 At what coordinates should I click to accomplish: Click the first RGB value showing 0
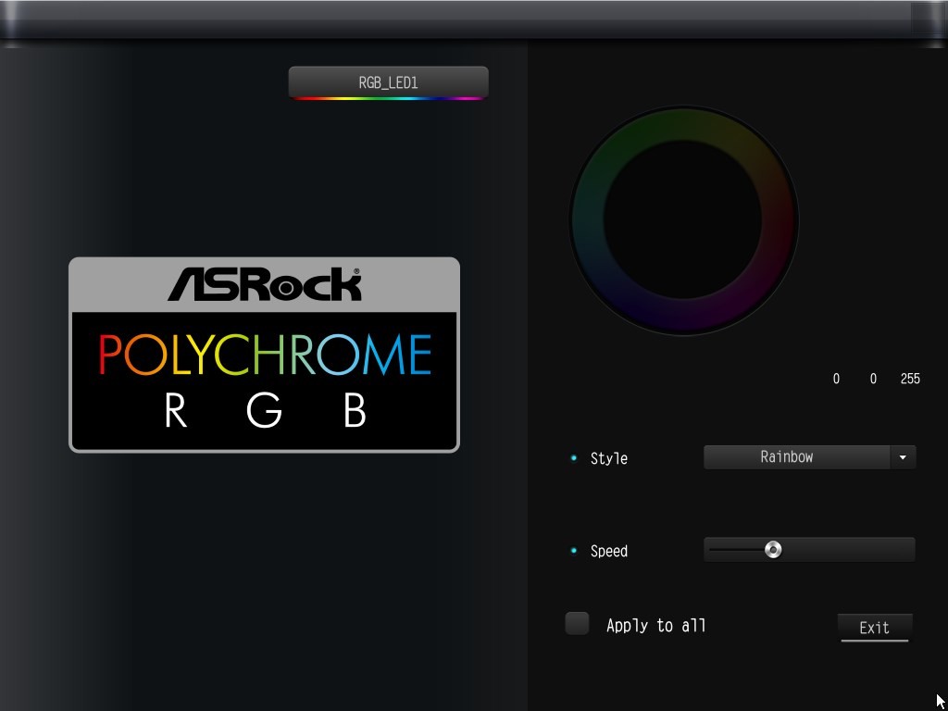coord(836,379)
